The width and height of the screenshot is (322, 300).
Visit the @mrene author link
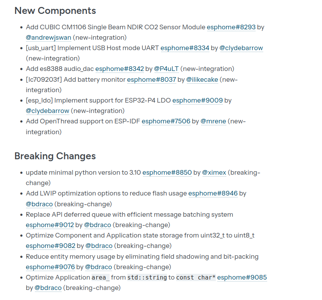214,121
